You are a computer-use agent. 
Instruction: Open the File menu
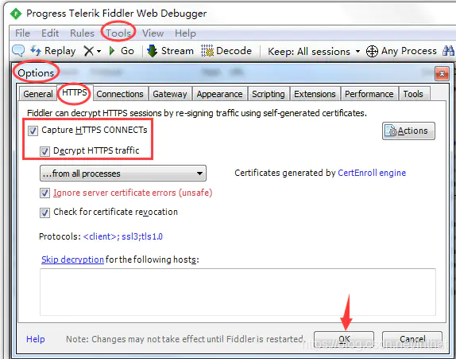tap(22, 33)
